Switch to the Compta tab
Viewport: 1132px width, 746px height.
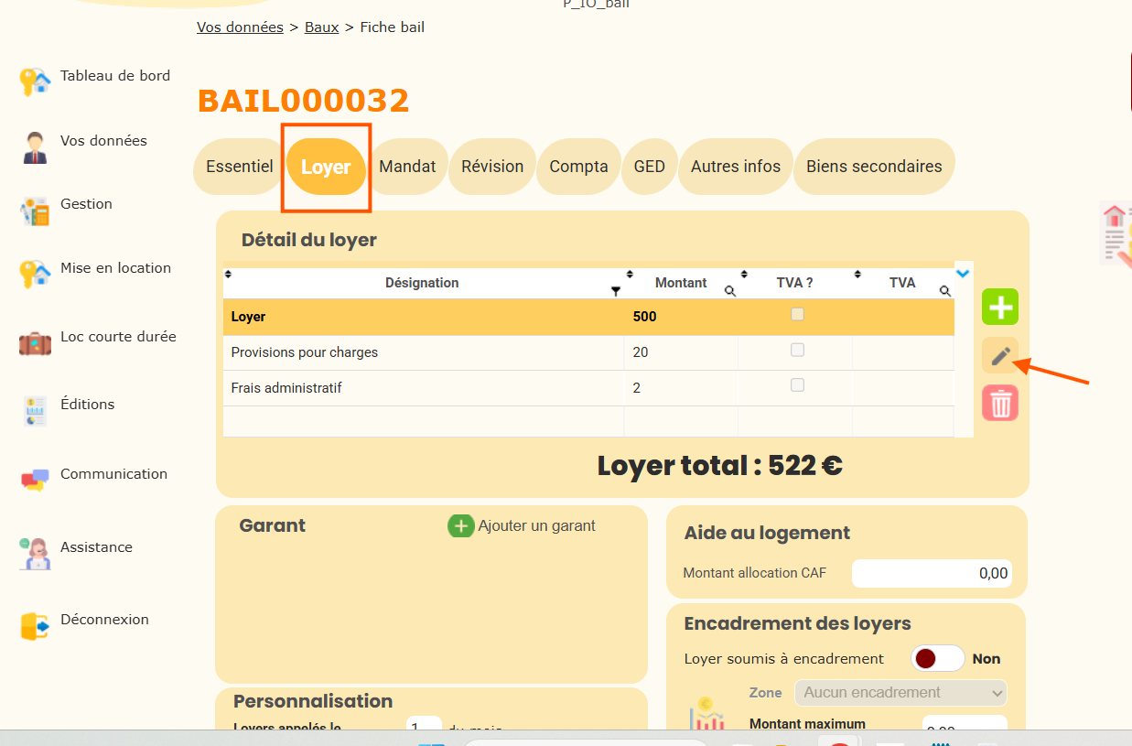pyautogui.click(x=578, y=167)
